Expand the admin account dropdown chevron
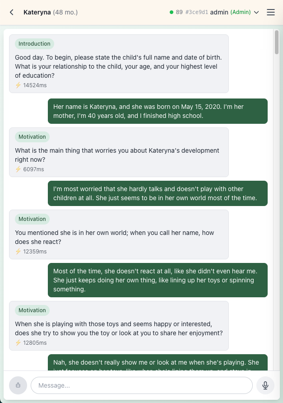Viewport: 283px width, 403px height. [257, 12]
